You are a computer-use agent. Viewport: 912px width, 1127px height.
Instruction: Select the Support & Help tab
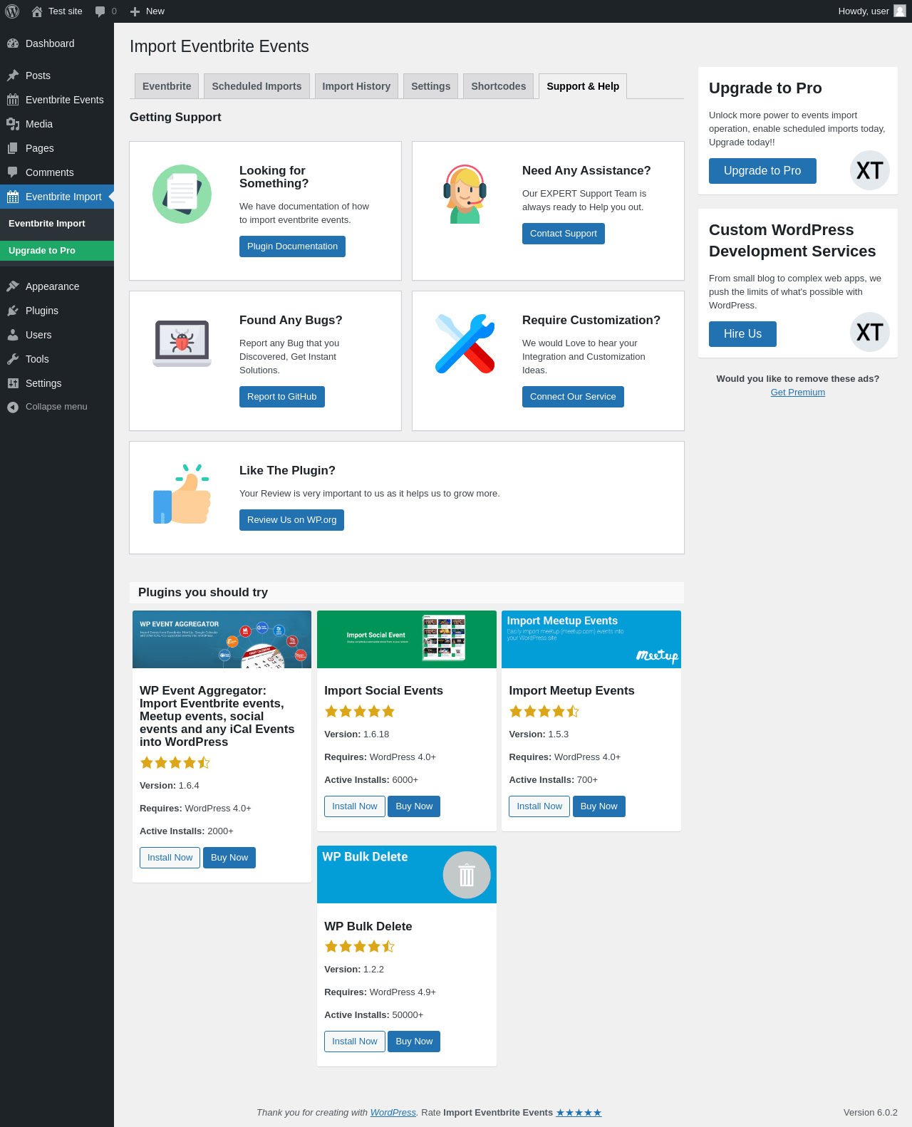pyautogui.click(x=583, y=86)
